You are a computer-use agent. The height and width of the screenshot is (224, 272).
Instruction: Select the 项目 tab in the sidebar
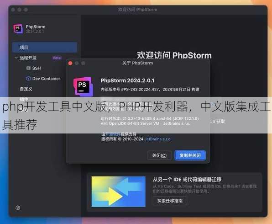45,47
